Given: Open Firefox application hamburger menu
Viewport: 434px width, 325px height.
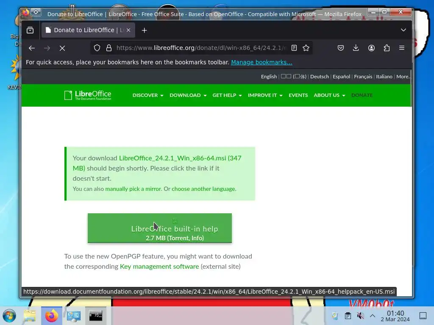Looking at the screenshot, I should tap(402, 48).
